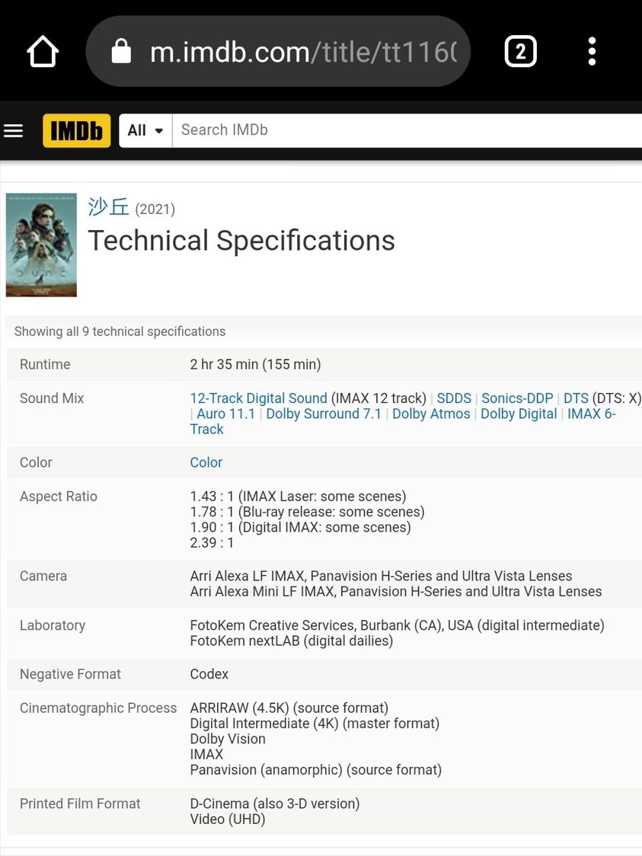Expand the All search category dropdown
Viewport: 642px width, 856px height.
[145, 130]
